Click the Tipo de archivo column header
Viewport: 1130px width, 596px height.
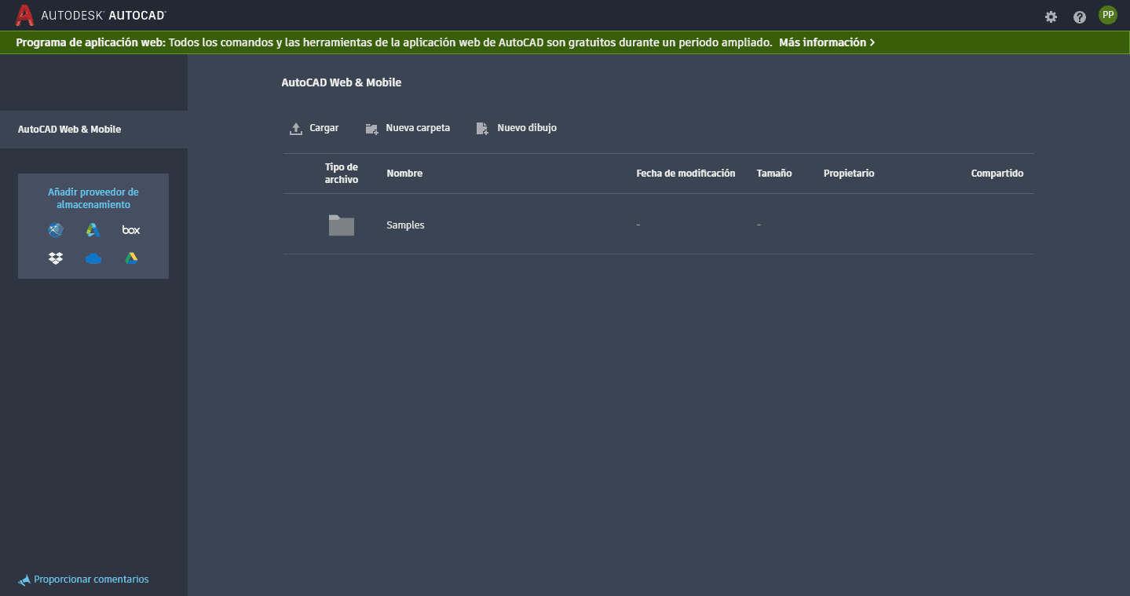(342, 174)
